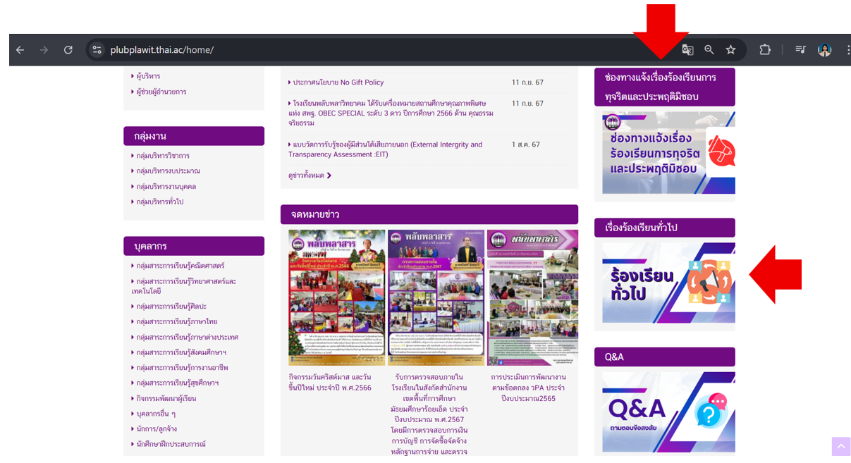Open the กลุ่มบริหารวิชาการ menu item

(163, 156)
